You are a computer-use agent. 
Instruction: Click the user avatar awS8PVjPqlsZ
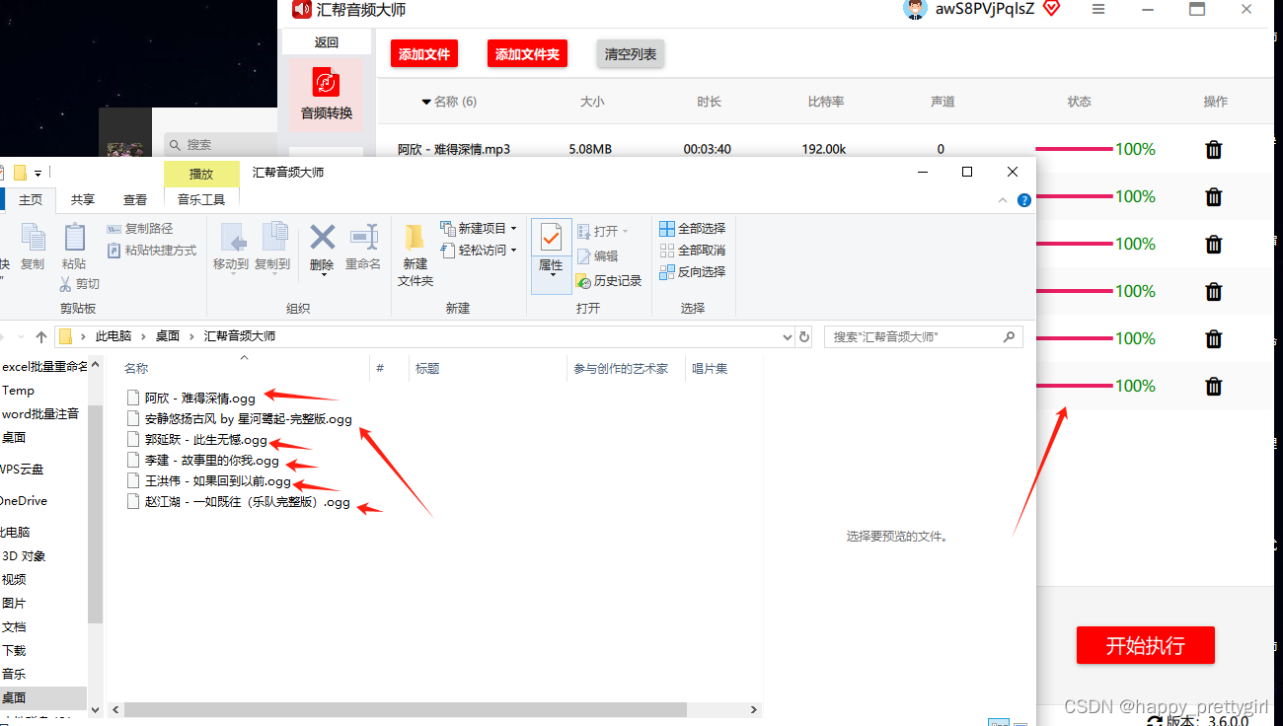pos(915,9)
